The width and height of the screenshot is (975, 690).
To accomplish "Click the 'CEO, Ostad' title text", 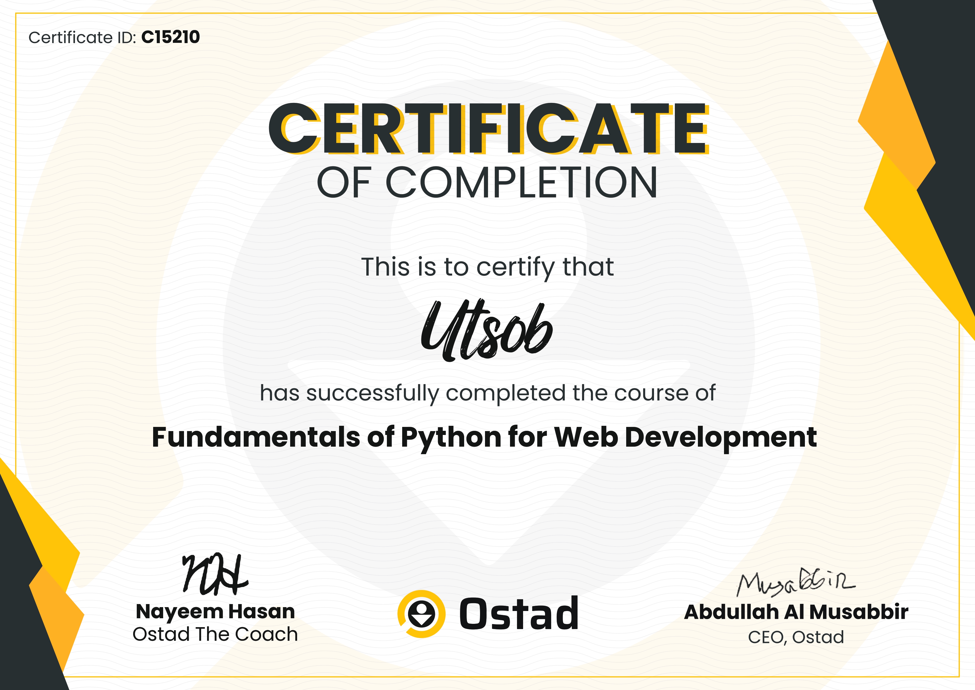I will click(x=796, y=637).
